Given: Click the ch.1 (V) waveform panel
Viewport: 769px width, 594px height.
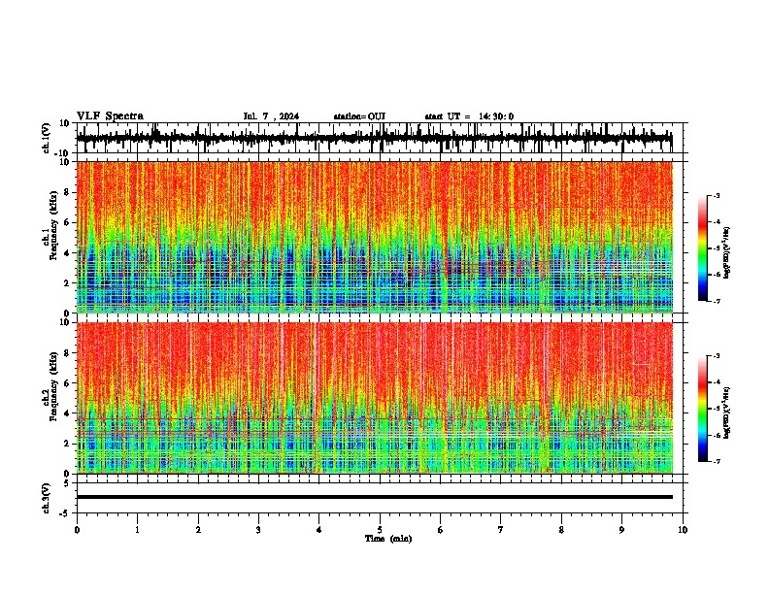Looking at the screenshot, I should click(382, 138).
